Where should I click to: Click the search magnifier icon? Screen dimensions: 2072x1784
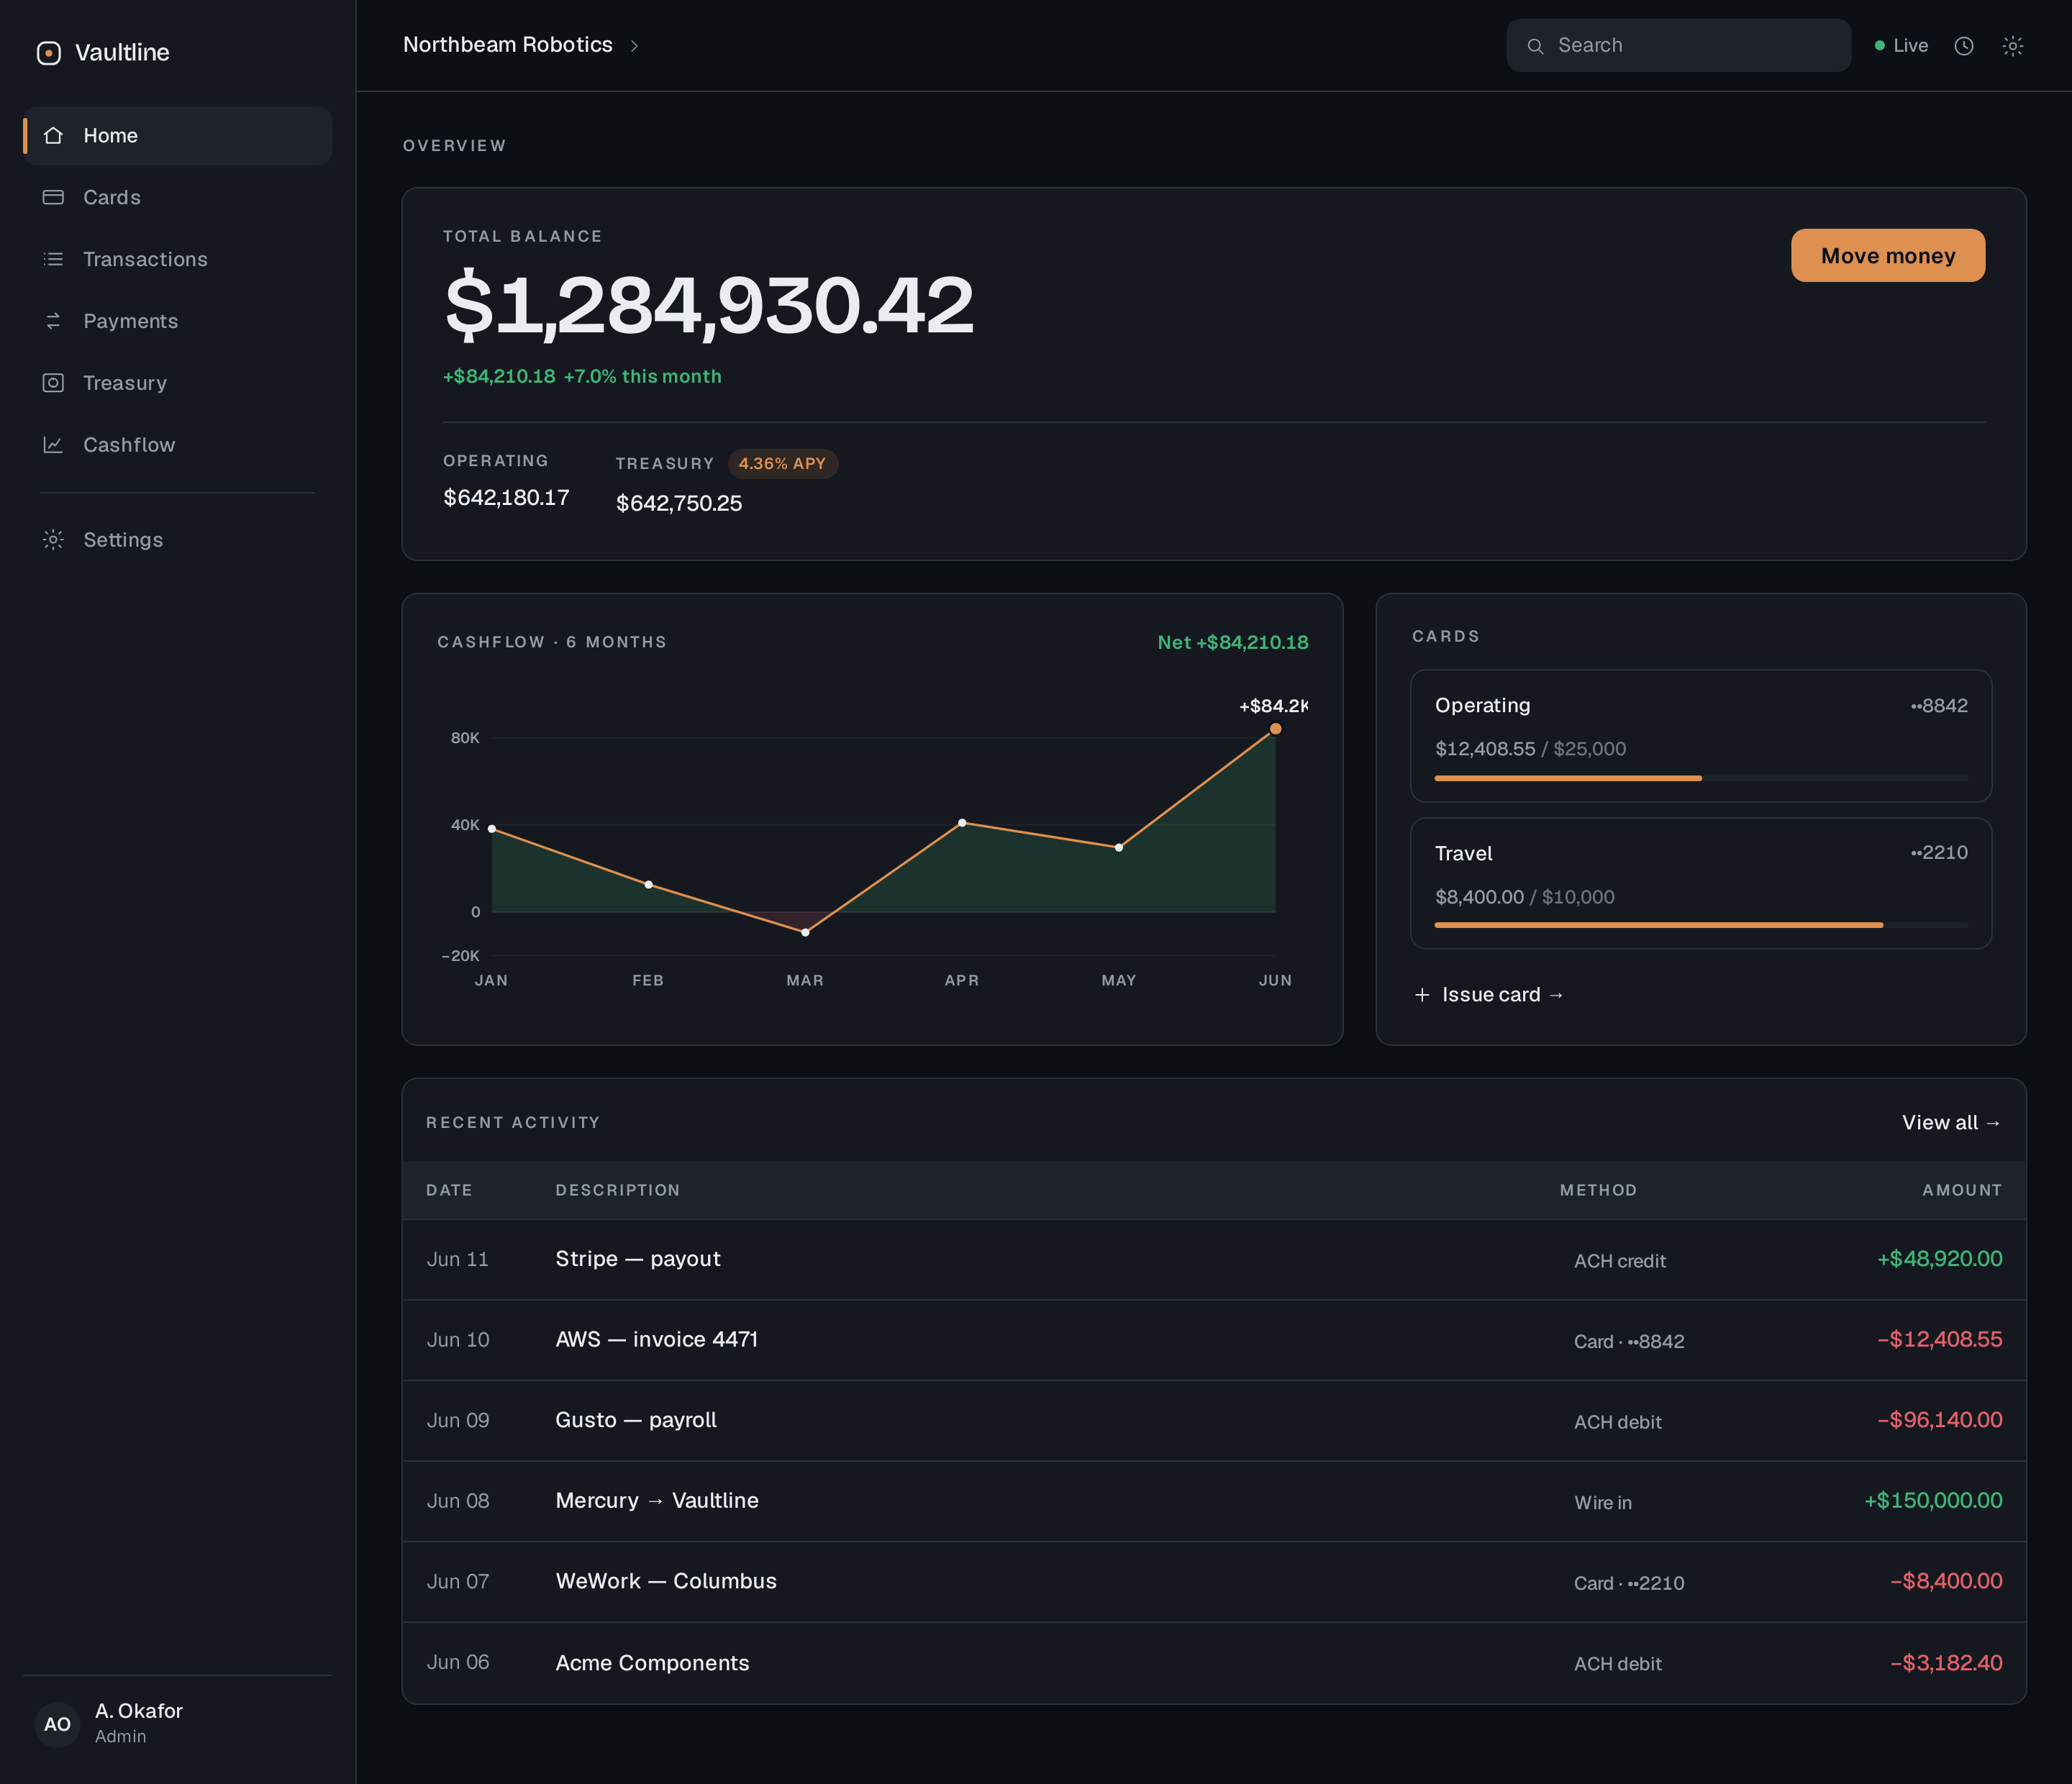pyautogui.click(x=1535, y=46)
